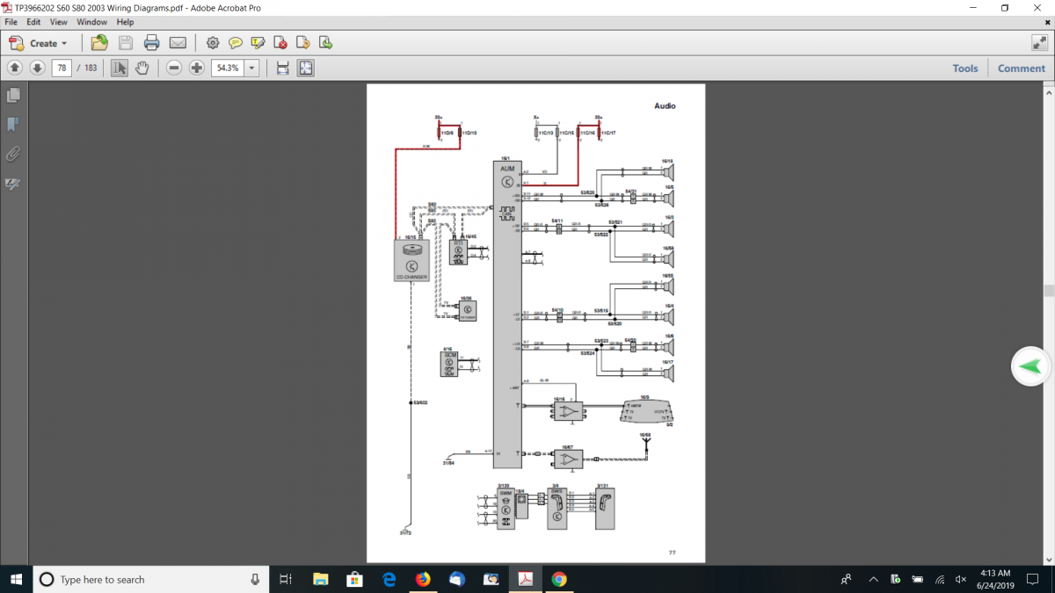Send the file via the email envelope icon
Image resolution: width=1055 pixels, height=593 pixels.
pos(178,43)
